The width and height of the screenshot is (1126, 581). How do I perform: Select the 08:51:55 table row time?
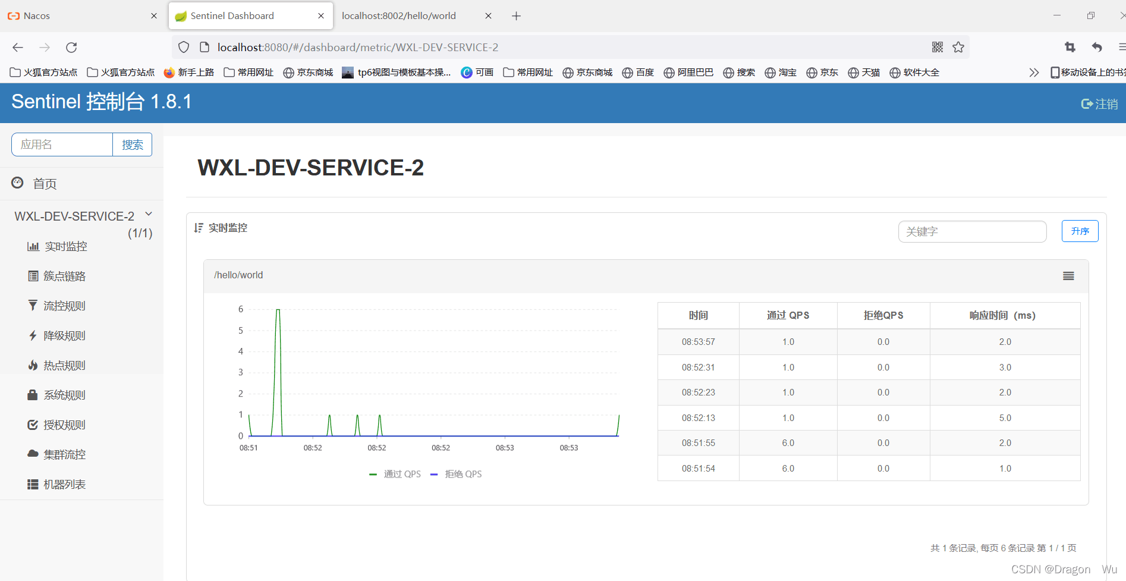(699, 443)
